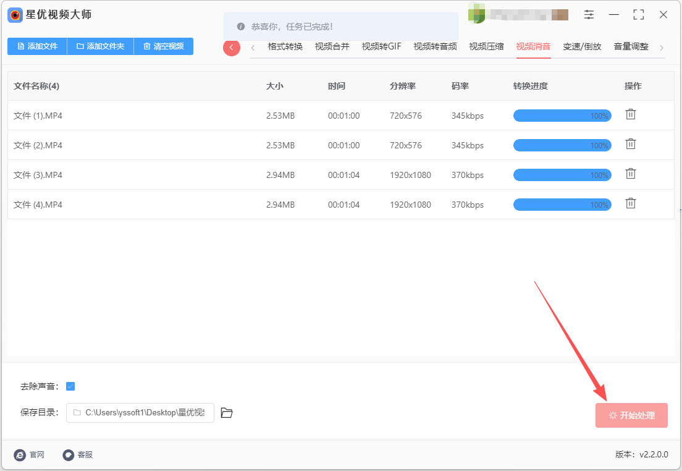
Task: Switch to the 变速/倒放 tab
Action: click(x=582, y=46)
